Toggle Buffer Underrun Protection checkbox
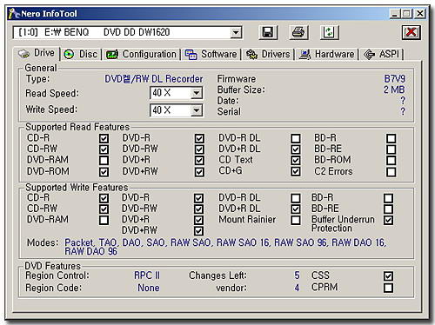 click(388, 220)
